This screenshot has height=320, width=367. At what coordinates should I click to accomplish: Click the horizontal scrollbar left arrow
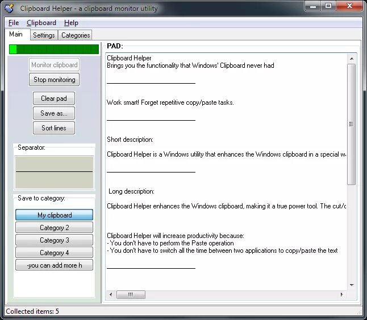point(111,294)
